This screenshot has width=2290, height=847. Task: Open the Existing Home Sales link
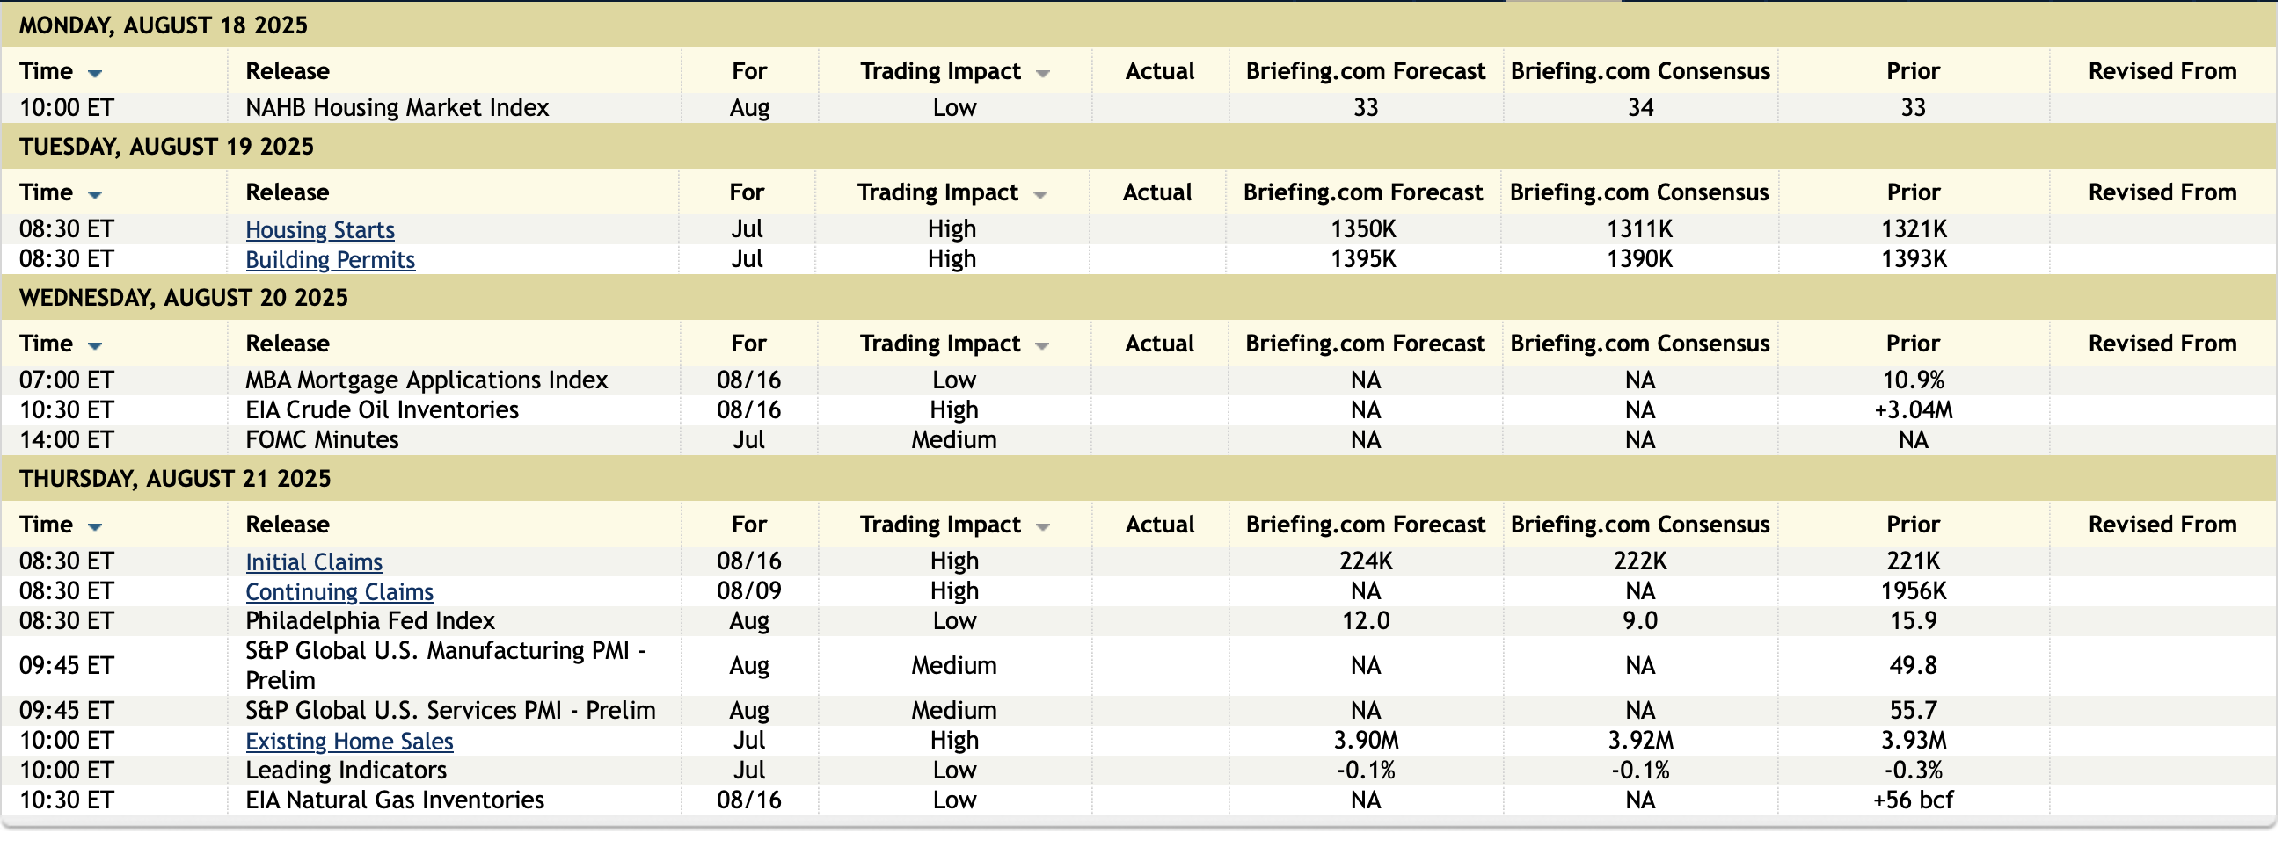click(x=349, y=742)
